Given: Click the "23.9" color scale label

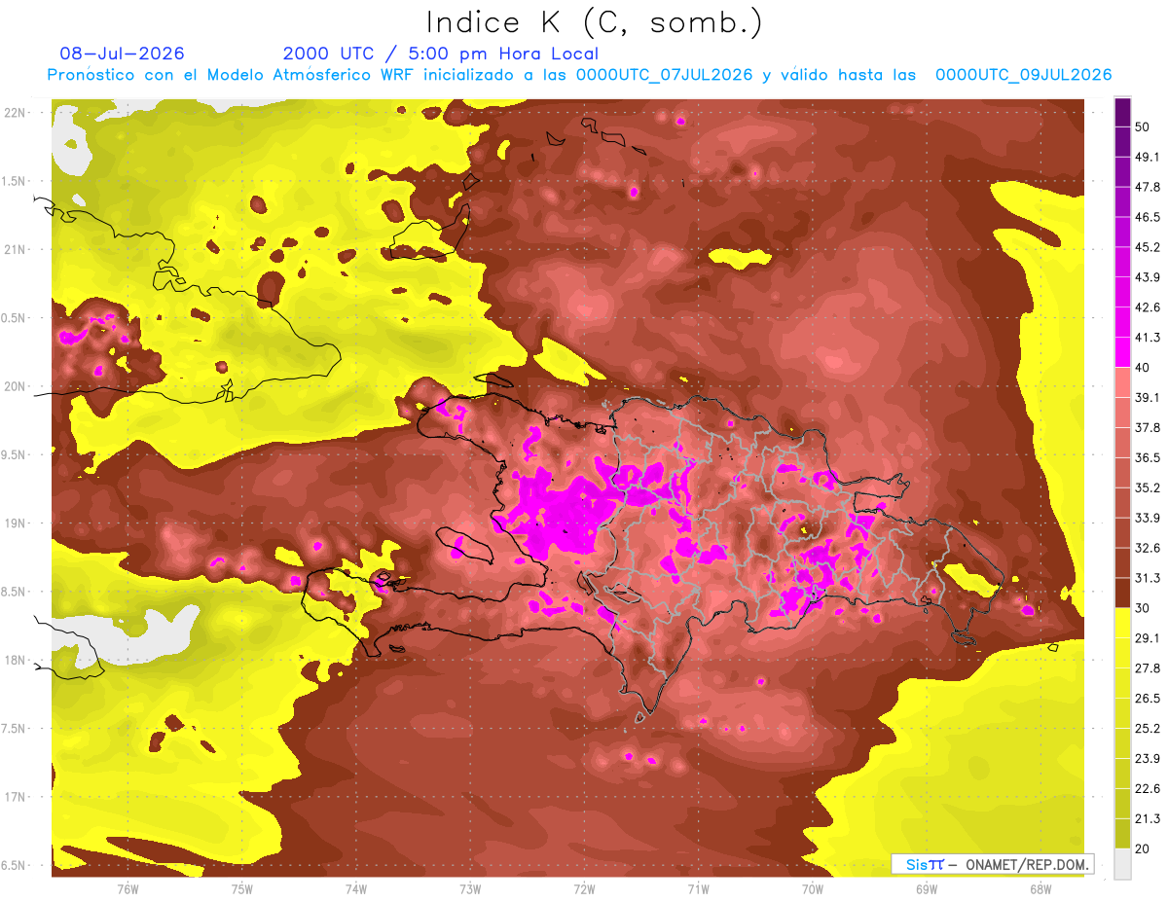Looking at the screenshot, I should 1148,758.
